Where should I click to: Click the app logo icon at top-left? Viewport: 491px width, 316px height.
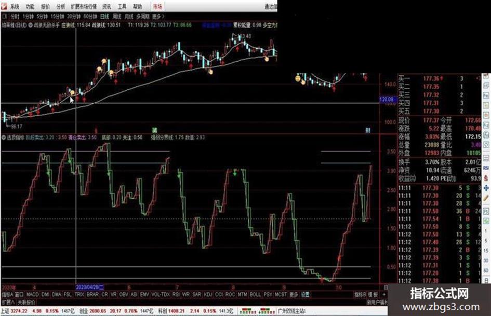point(4,6)
